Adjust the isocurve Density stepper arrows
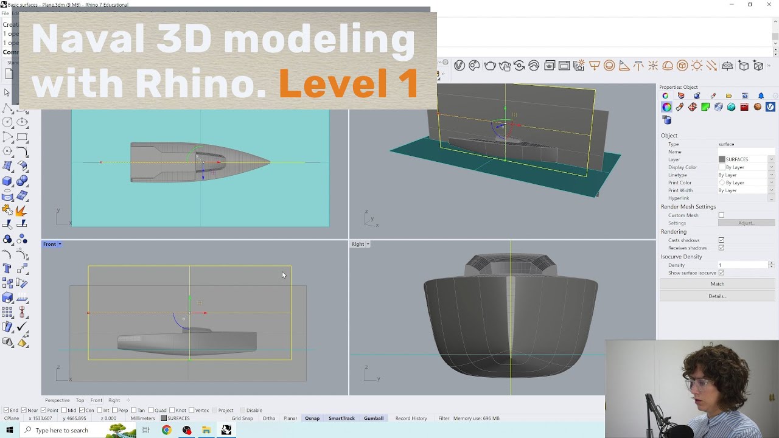 (771, 265)
